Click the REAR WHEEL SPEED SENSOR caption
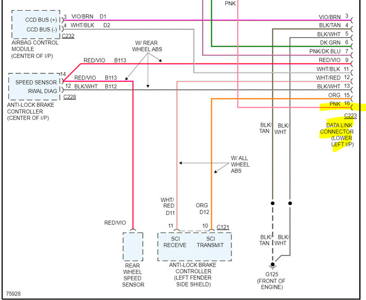 [x=133, y=275]
